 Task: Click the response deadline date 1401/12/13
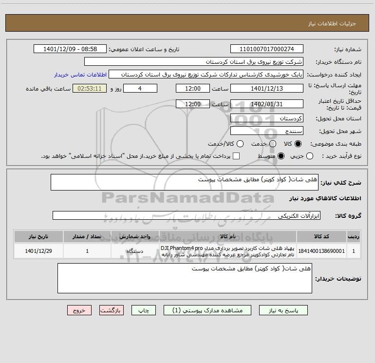(x=267, y=88)
